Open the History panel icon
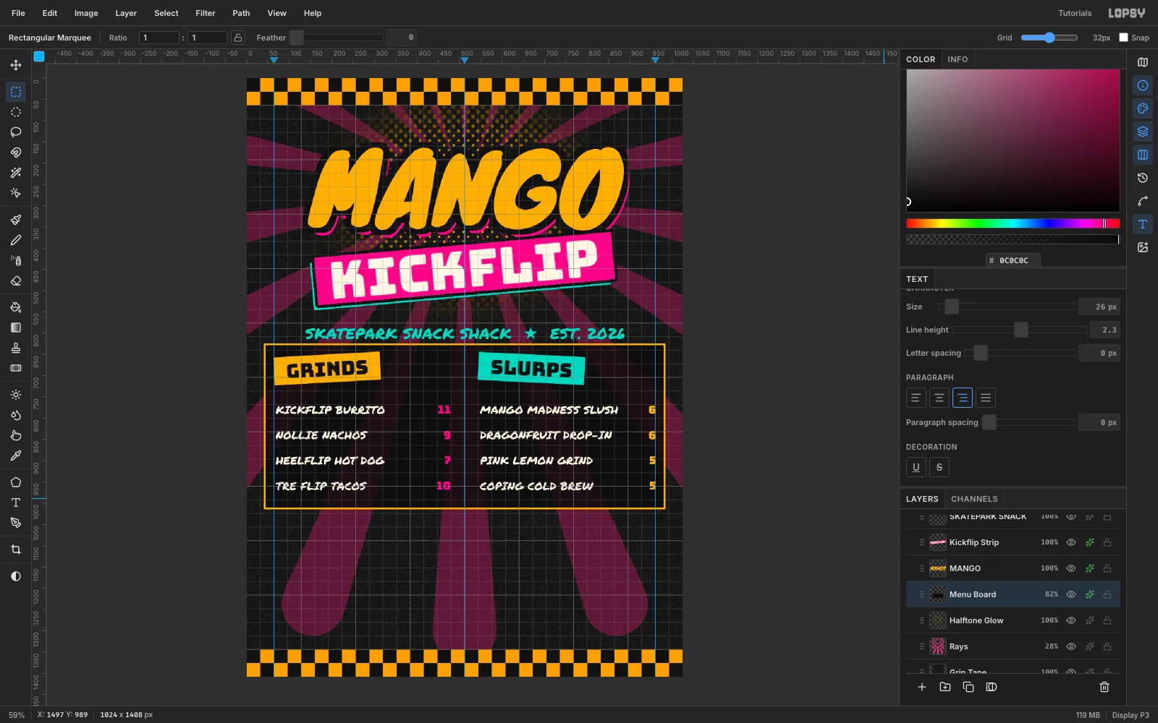The width and height of the screenshot is (1158, 723). pyautogui.click(x=1143, y=178)
